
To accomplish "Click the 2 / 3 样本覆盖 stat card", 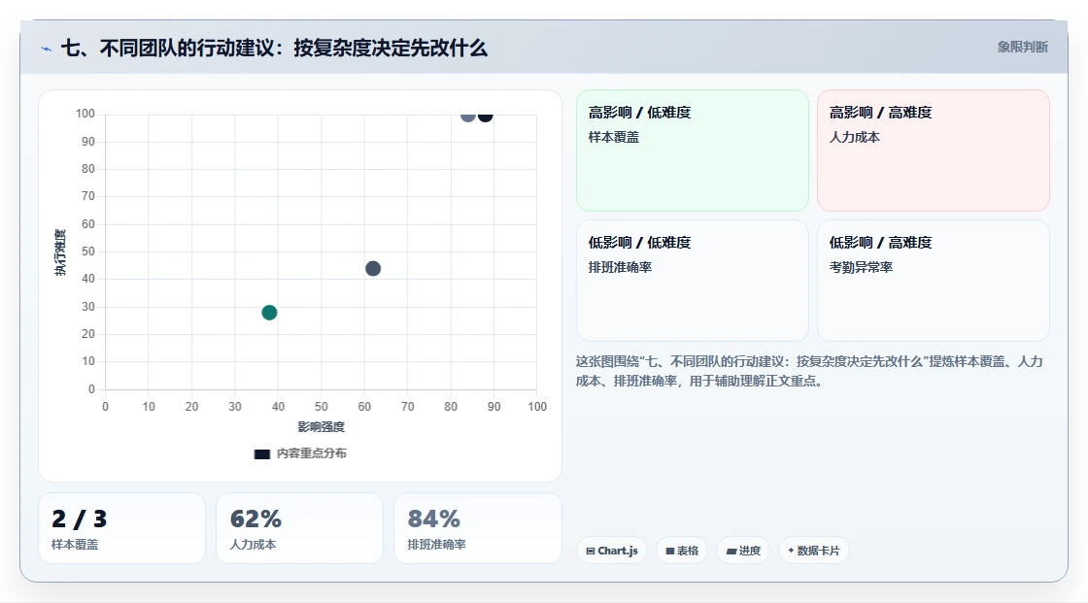I will click(122, 528).
